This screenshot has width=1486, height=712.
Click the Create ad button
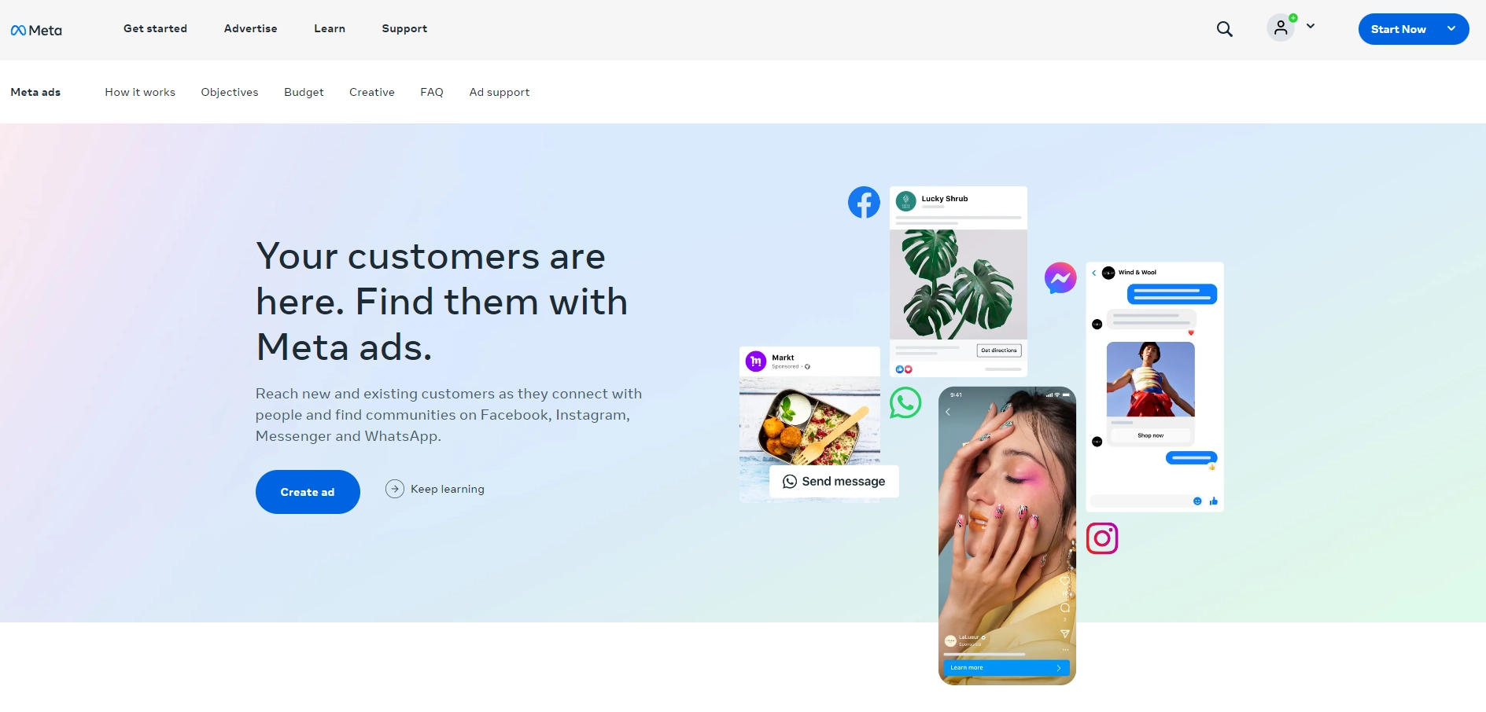coord(308,492)
